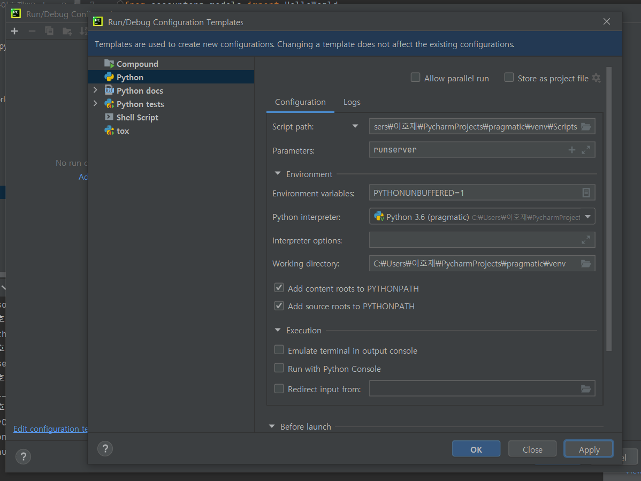Click the move into new folder icon

coord(67,31)
